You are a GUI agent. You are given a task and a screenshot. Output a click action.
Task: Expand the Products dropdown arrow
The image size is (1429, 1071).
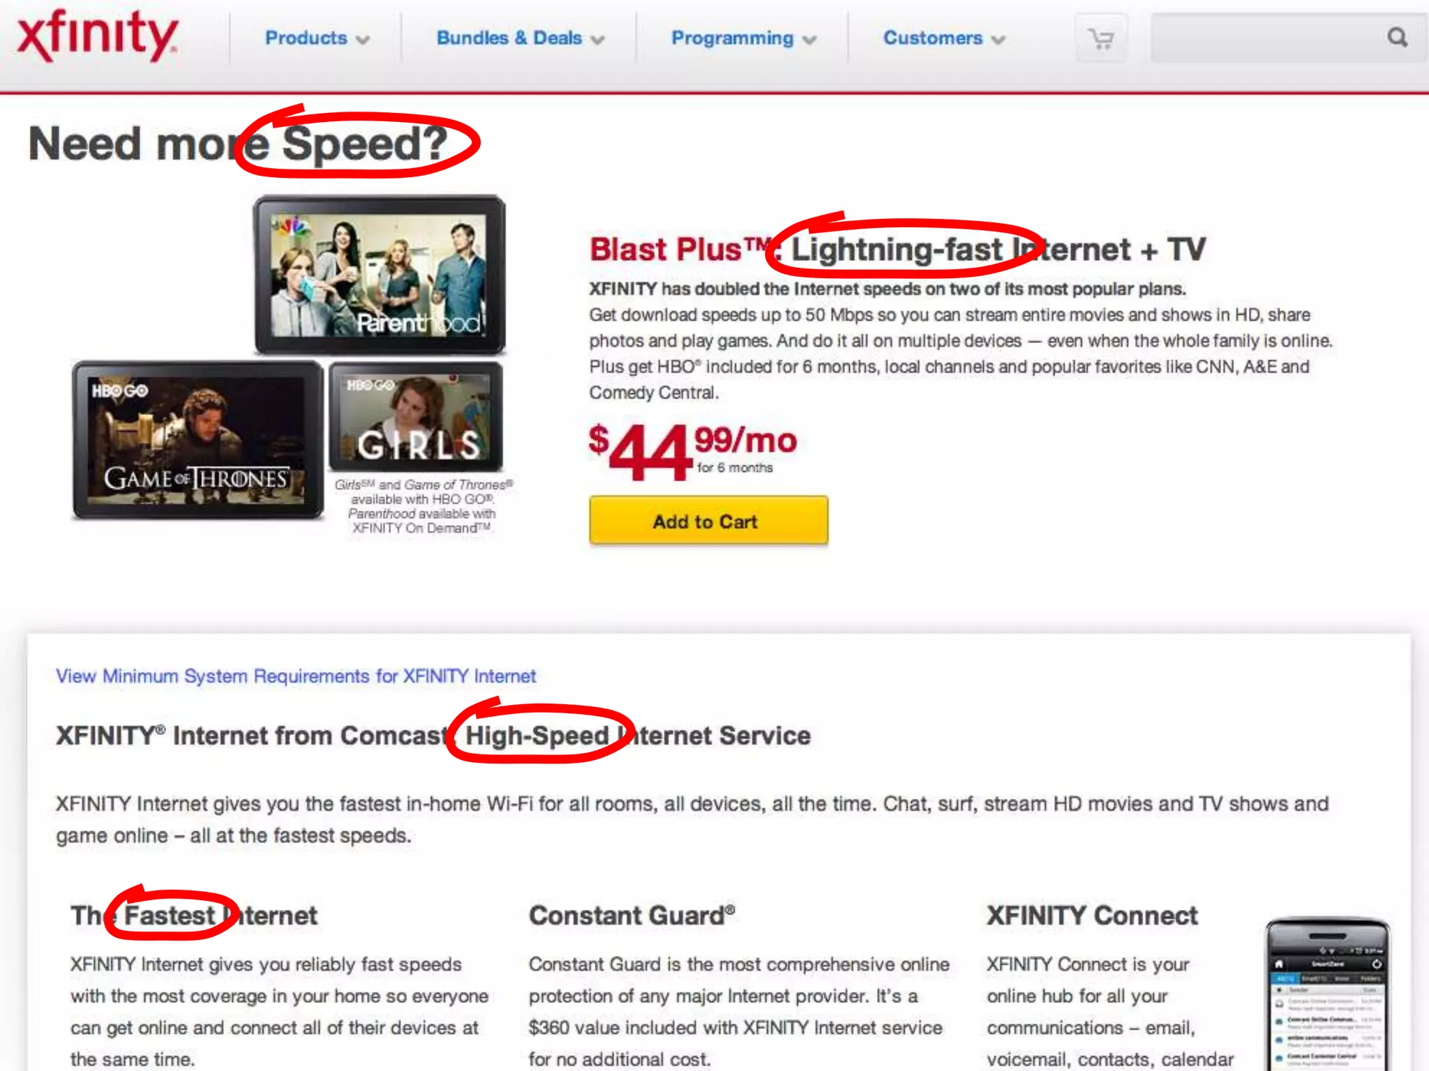362,40
